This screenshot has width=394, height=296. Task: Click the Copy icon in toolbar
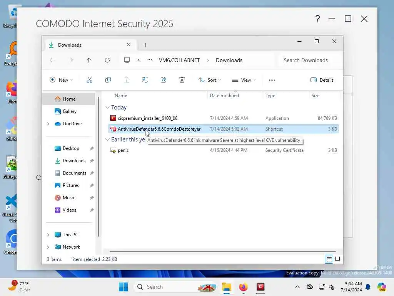(108, 80)
